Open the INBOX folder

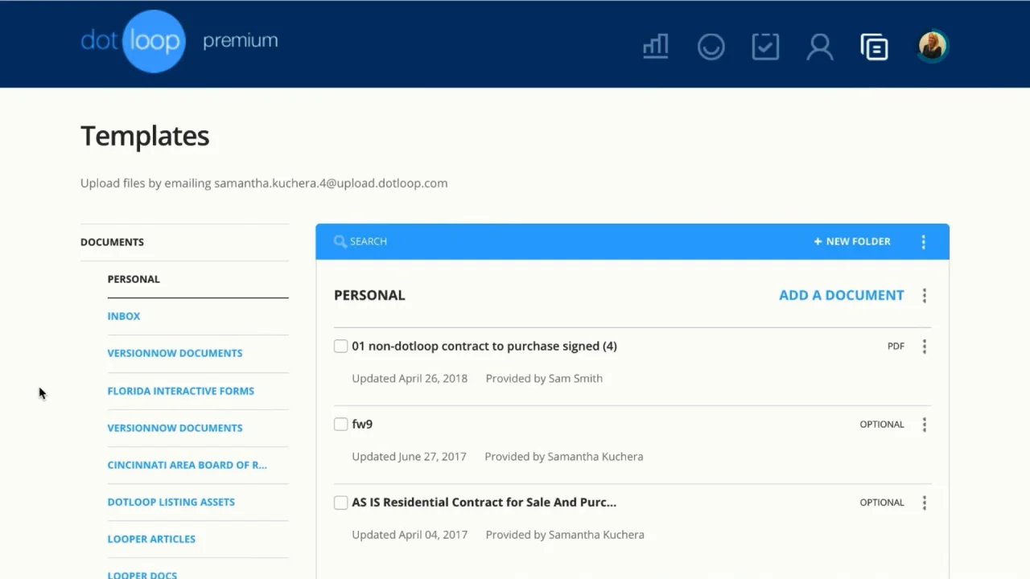click(x=124, y=316)
